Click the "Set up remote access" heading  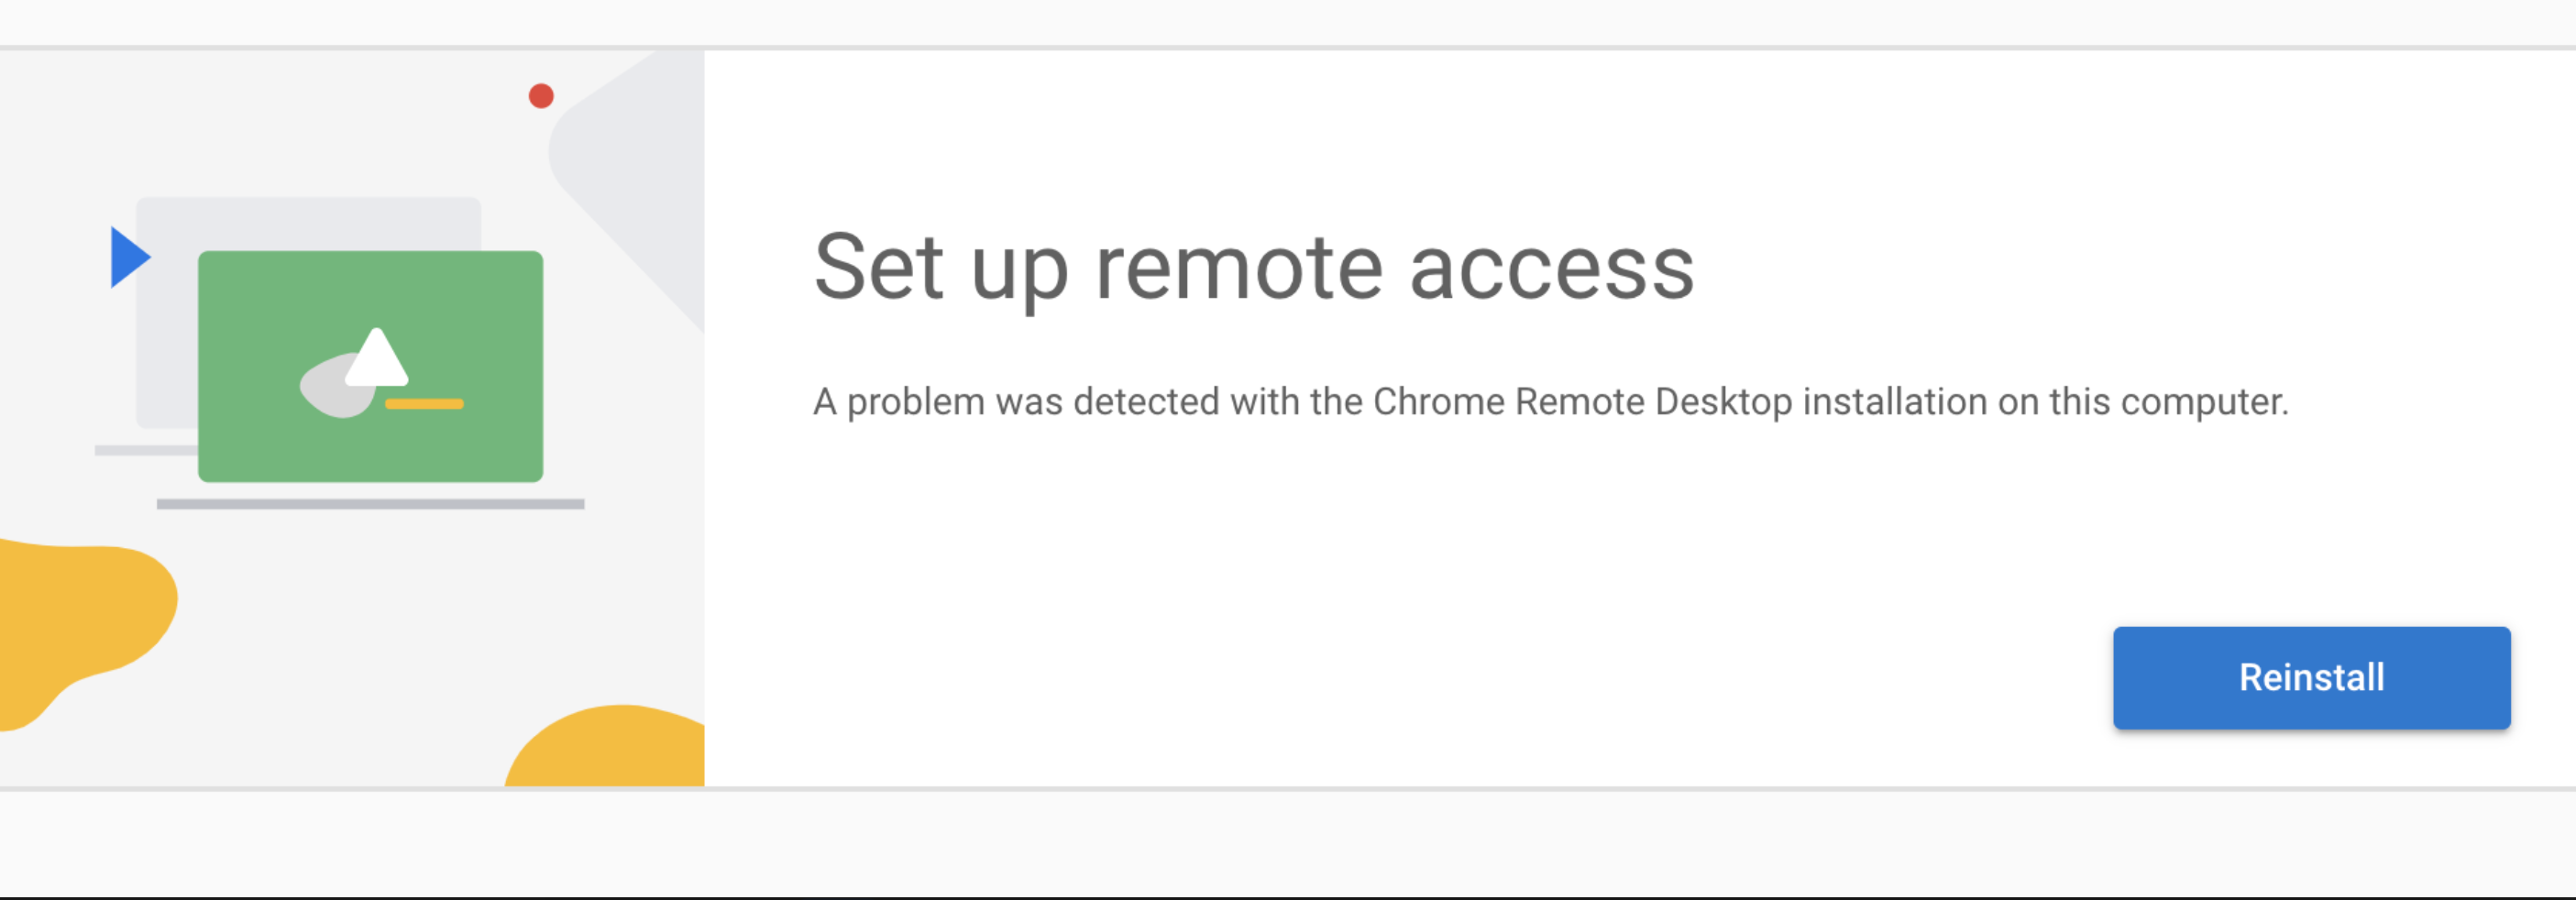pyautogui.click(x=1253, y=267)
